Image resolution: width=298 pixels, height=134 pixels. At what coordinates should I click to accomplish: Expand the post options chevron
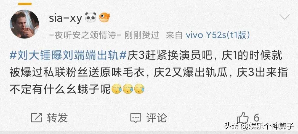coord(285,17)
